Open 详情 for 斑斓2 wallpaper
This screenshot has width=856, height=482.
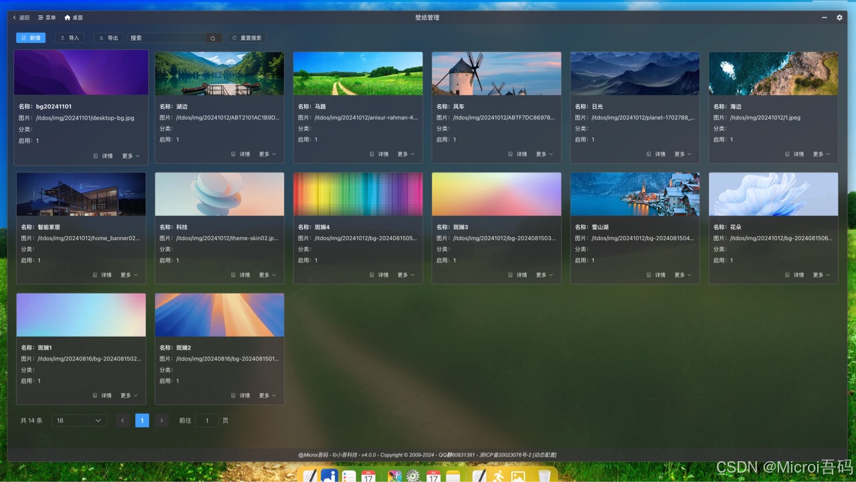(x=241, y=396)
